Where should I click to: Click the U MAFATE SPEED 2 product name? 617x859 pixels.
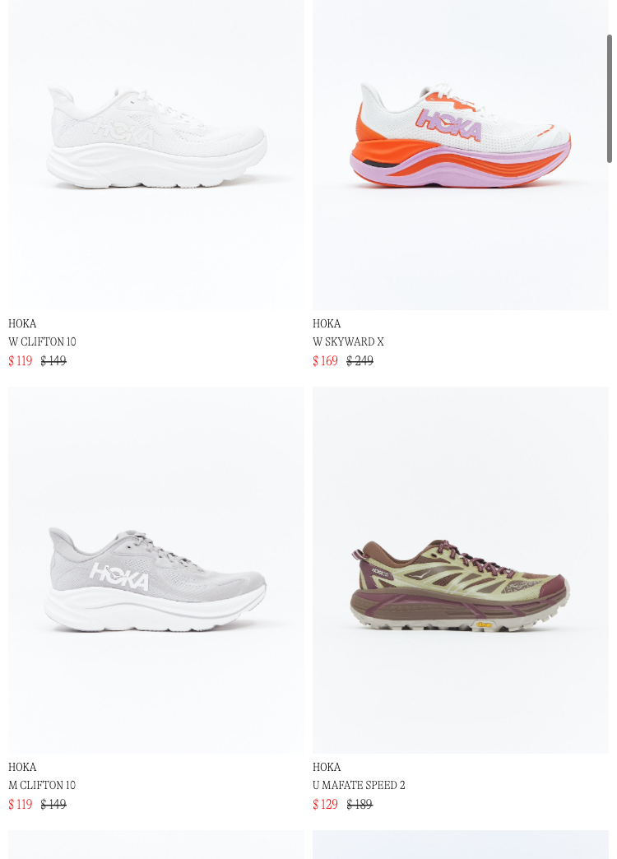[359, 785]
